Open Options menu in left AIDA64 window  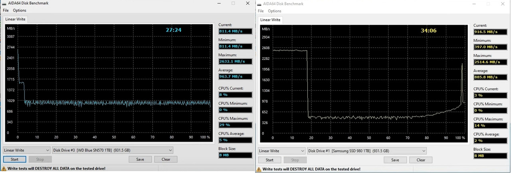click(20, 10)
